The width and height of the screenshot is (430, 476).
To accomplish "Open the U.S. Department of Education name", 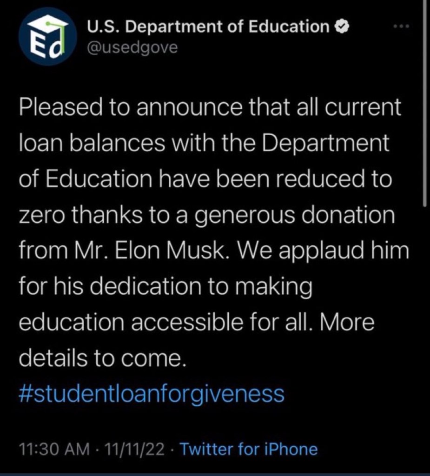I will (x=208, y=27).
